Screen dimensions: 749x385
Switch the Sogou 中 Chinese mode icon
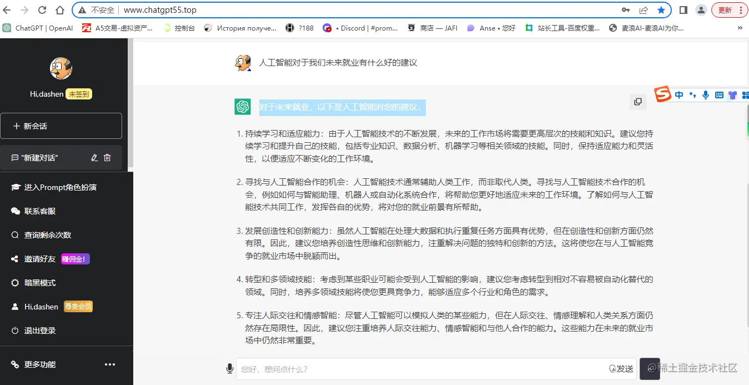click(x=680, y=95)
